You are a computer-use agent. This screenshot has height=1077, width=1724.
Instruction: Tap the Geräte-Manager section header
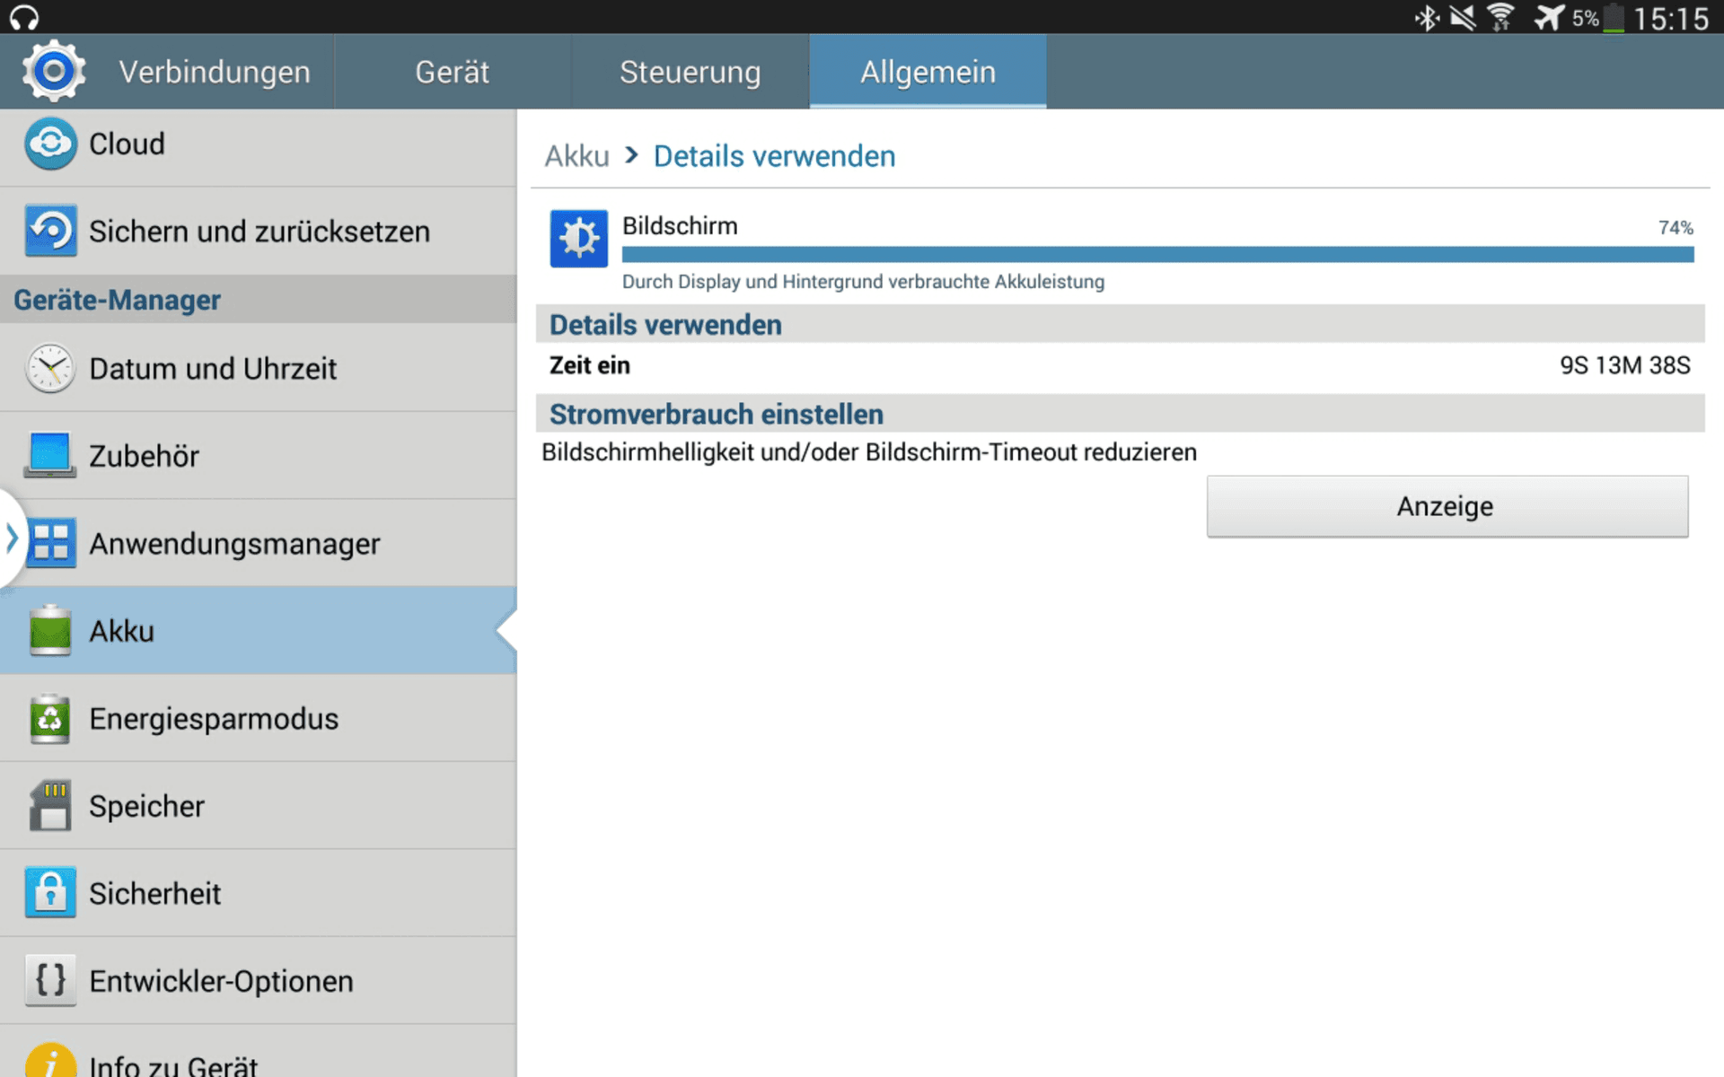259,300
